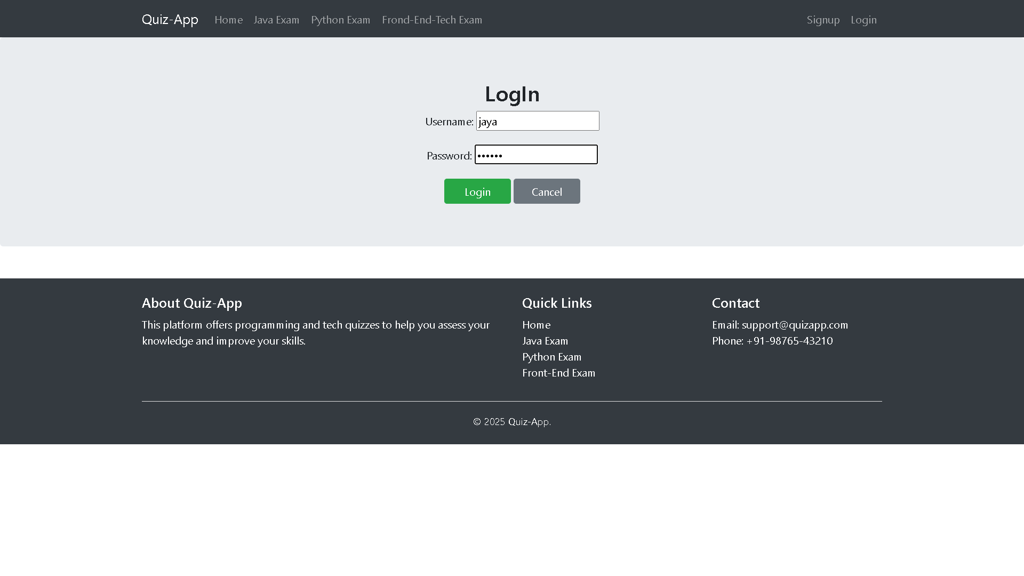Open Python Exam from the top menu

point(340,20)
